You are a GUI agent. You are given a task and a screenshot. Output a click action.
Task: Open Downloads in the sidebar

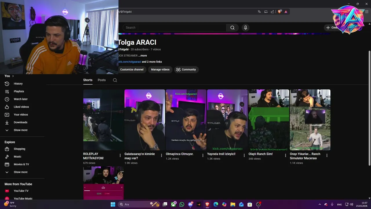[20, 122]
